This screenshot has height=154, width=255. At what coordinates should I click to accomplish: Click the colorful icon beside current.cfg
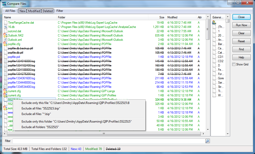coord(6,91)
